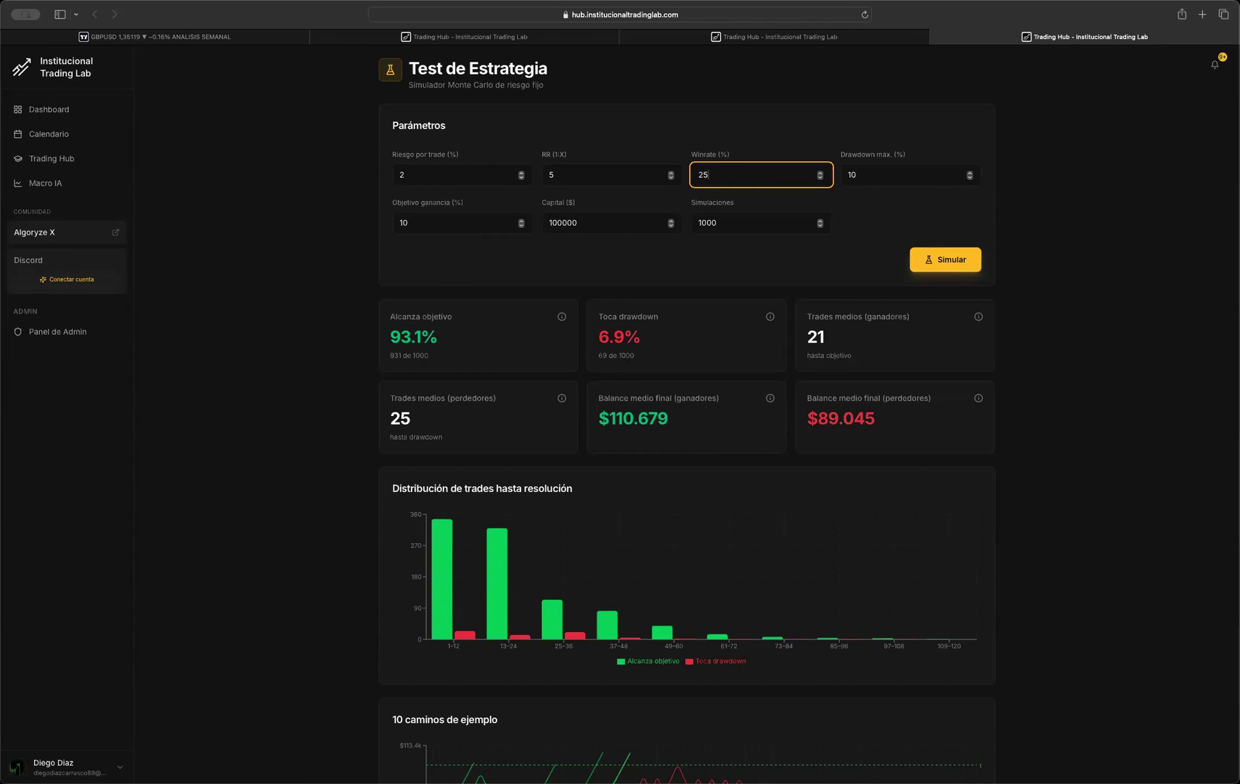
Task: Adjust Simulaciones stepper arrows
Action: 820,223
